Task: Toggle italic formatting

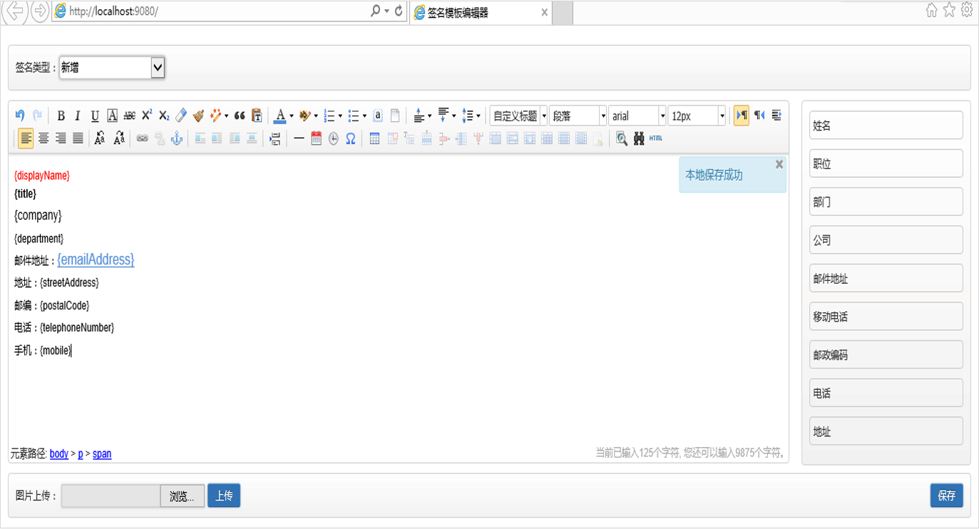Action: coord(78,115)
